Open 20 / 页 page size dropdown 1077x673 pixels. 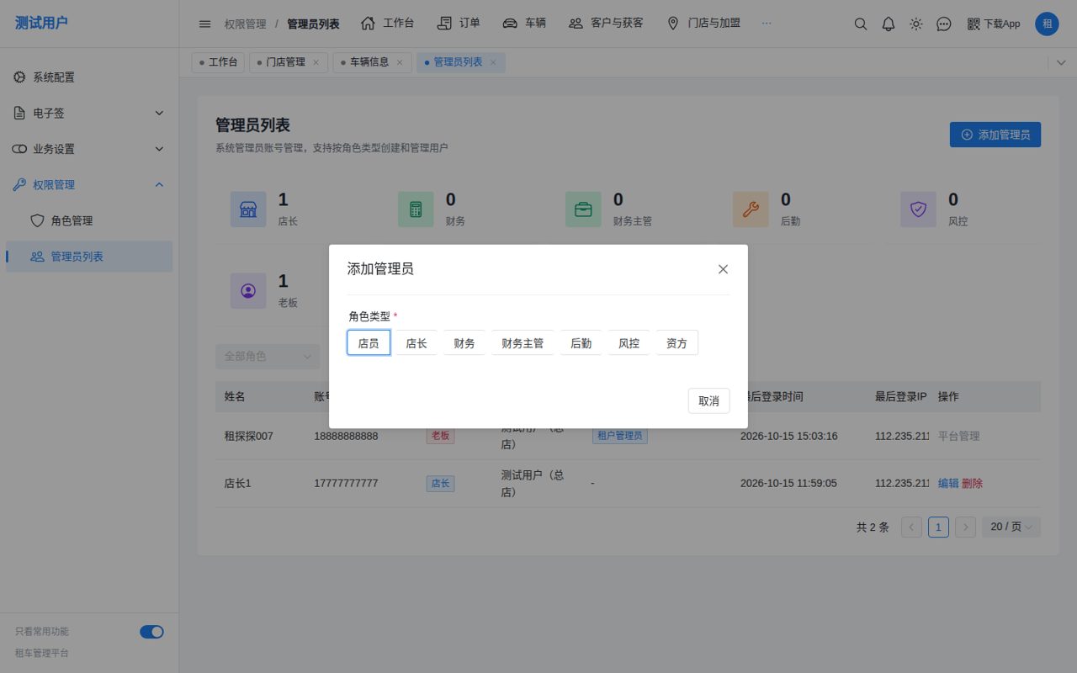coord(1011,527)
